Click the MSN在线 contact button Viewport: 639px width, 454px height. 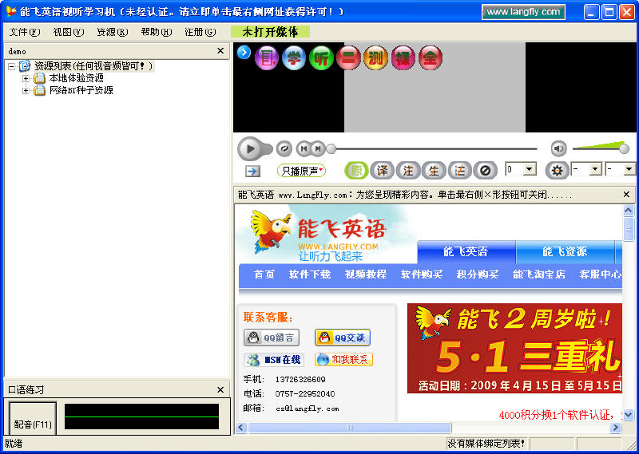274,360
